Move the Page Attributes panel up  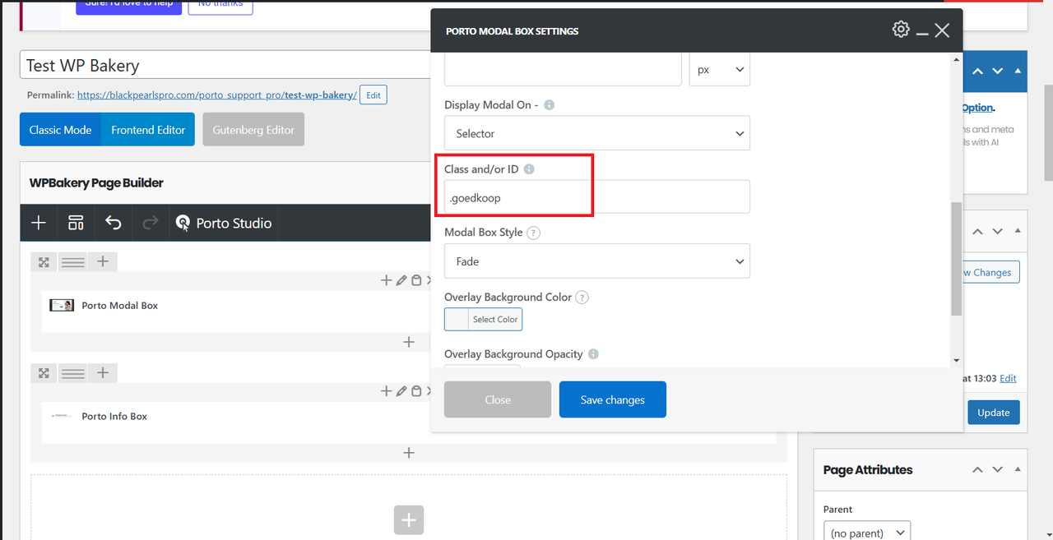pyautogui.click(x=977, y=470)
